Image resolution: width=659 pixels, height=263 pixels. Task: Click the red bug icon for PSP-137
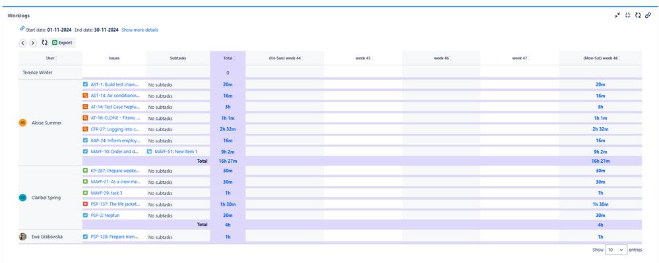(x=85, y=204)
